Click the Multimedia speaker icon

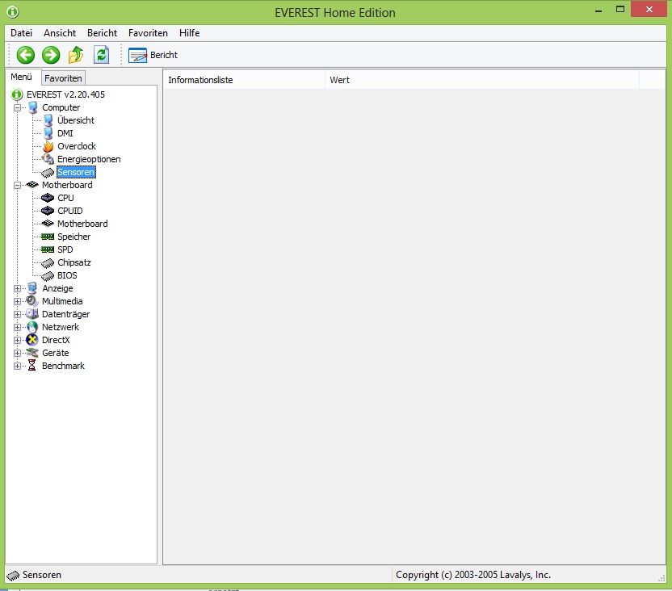pos(32,301)
